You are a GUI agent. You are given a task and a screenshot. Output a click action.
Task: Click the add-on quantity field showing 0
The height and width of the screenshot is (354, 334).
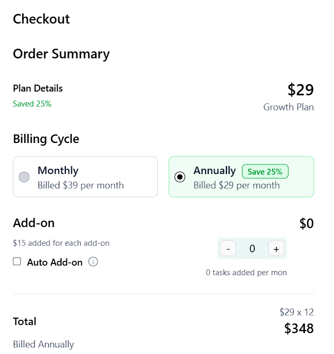click(252, 248)
